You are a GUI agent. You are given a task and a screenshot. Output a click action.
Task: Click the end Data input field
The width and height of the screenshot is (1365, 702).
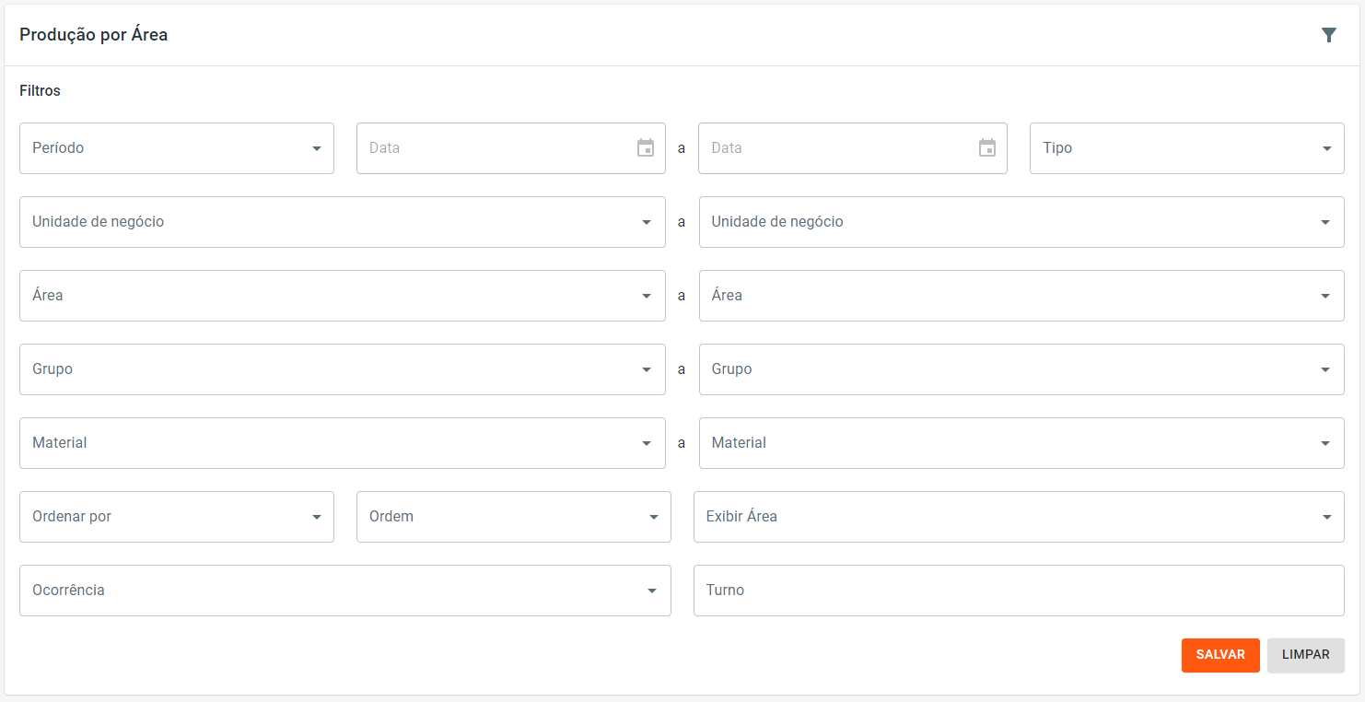pos(839,148)
